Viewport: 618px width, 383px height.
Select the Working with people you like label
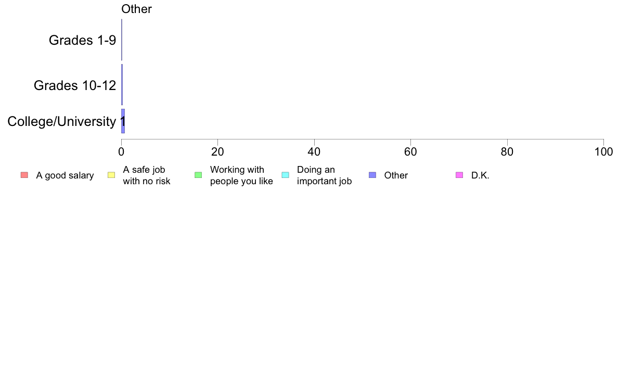click(241, 175)
